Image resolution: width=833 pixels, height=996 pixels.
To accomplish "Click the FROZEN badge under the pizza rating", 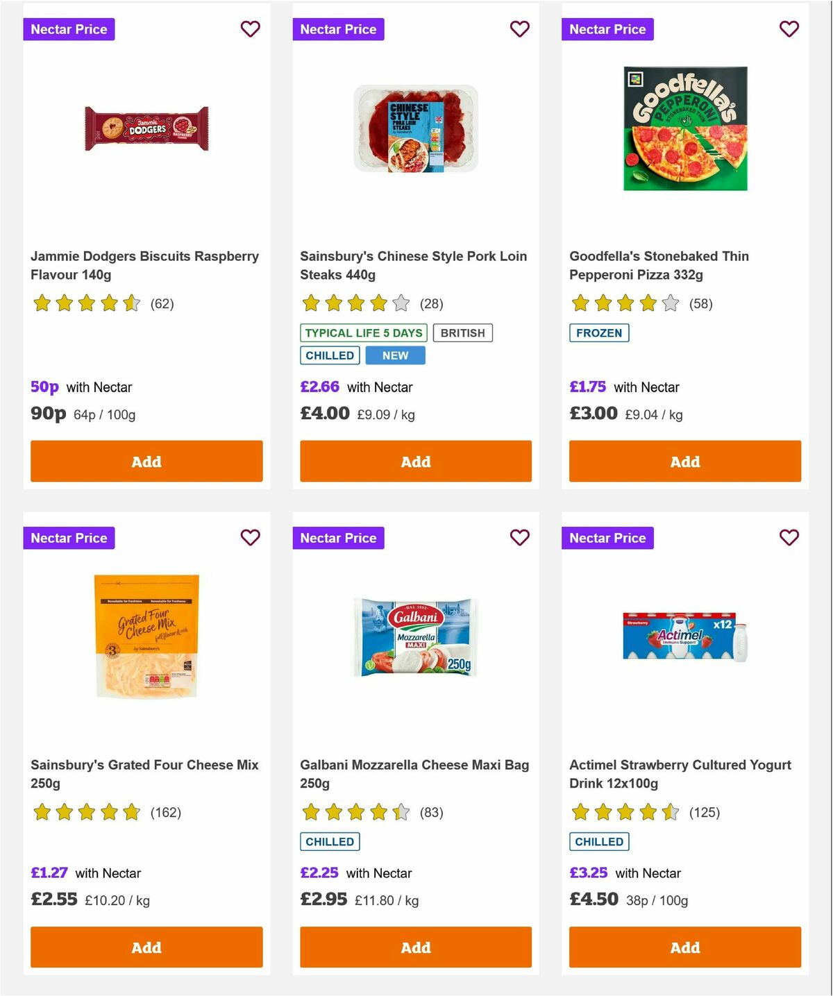I will [x=599, y=333].
